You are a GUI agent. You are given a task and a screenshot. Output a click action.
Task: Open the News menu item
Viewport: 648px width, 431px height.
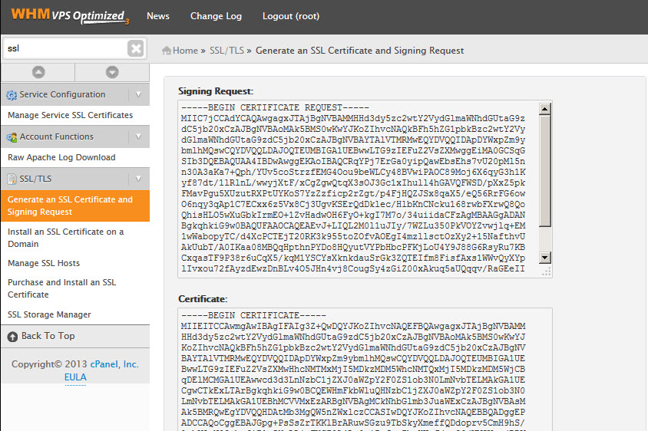pyautogui.click(x=157, y=16)
